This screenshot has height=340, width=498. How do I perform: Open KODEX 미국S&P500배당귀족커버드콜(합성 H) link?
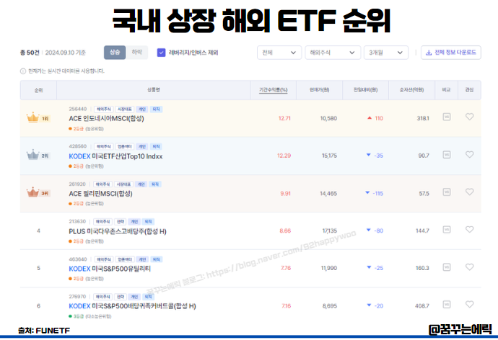pyautogui.click(x=133, y=306)
